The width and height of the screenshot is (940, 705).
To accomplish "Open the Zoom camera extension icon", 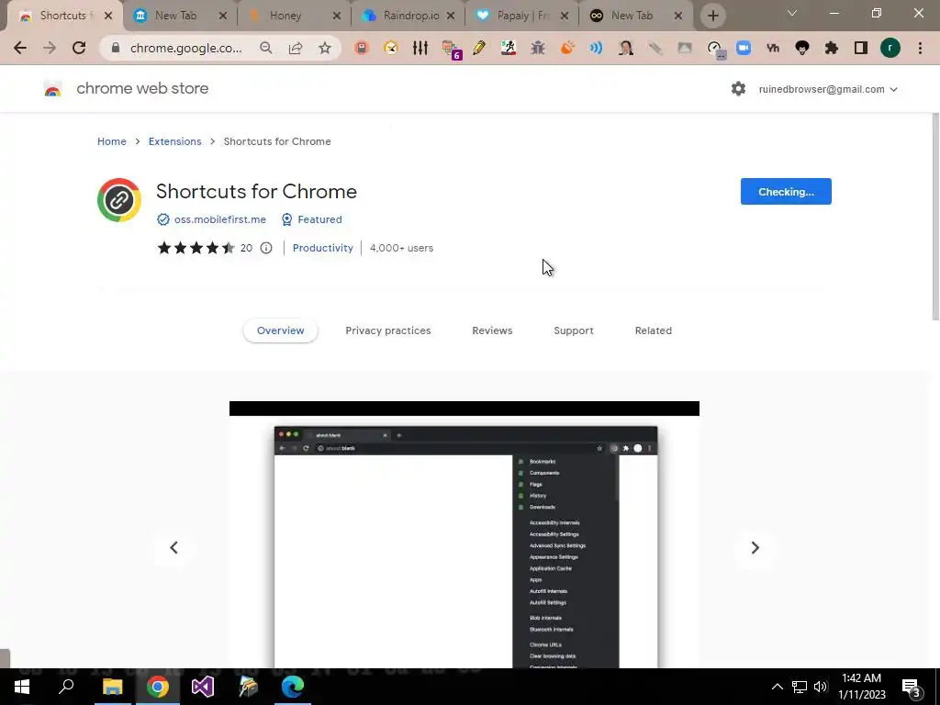I will [744, 48].
